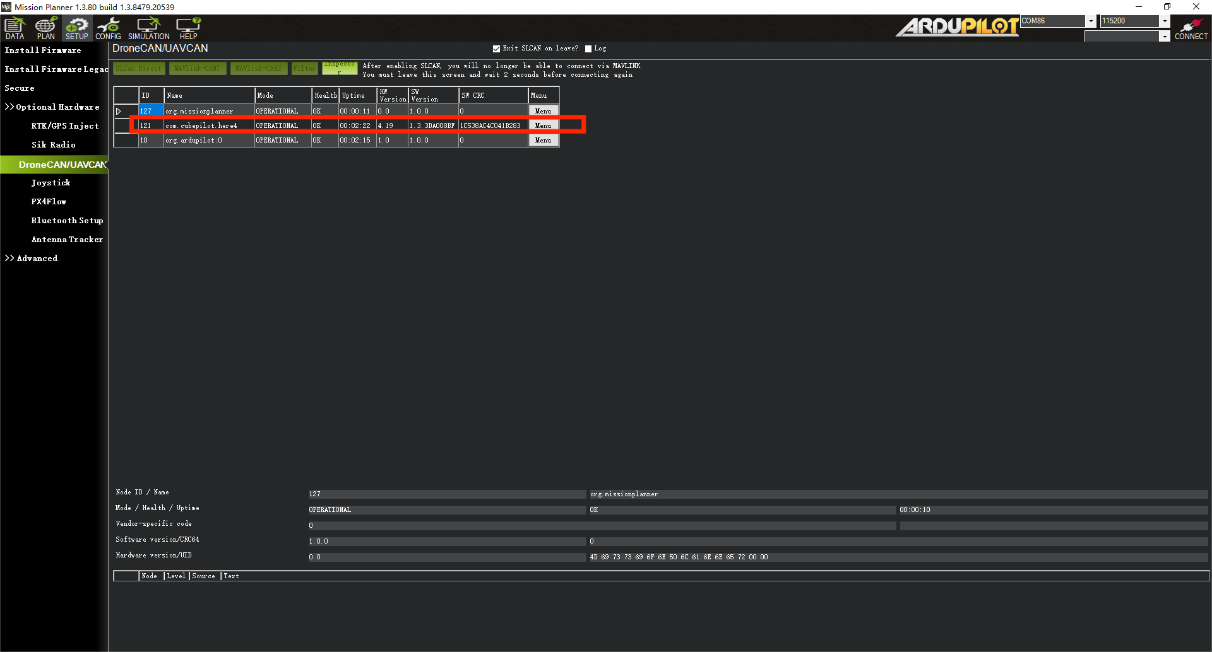1212x652 pixels.
Task: Click the Mode column header
Action: (x=283, y=95)
